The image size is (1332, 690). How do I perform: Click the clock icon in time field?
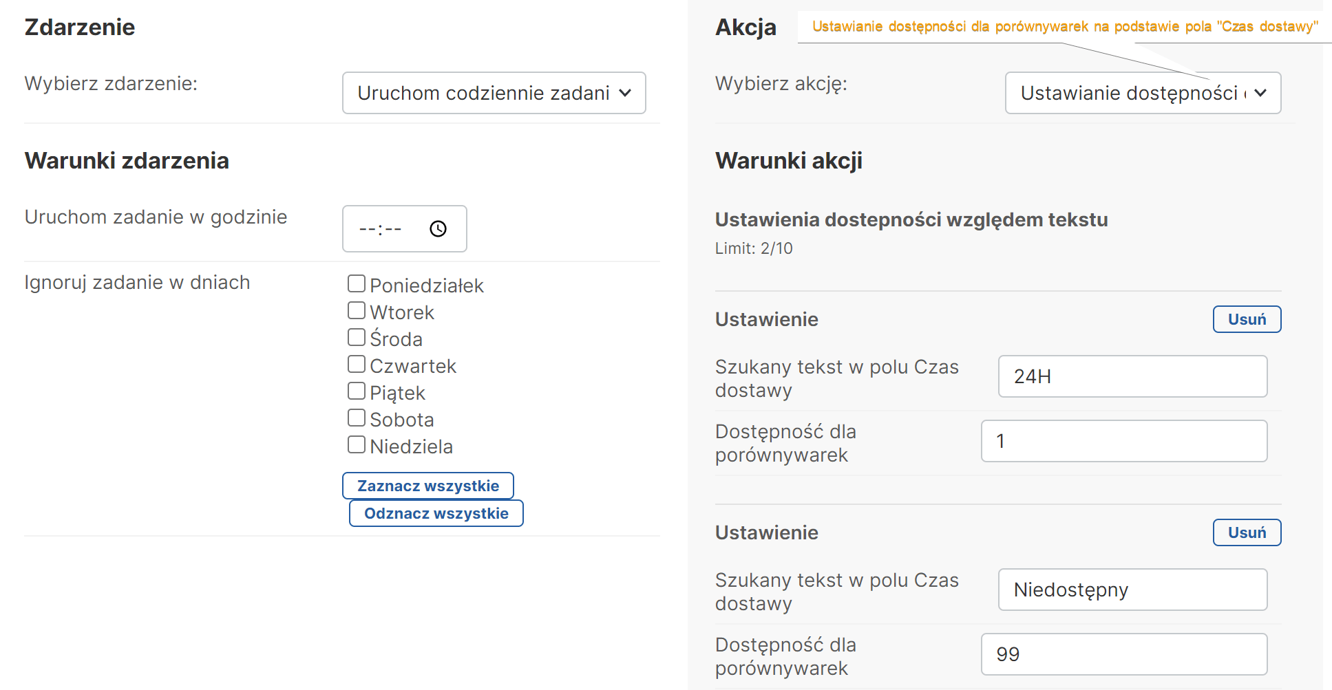click(x=438, y=228)
